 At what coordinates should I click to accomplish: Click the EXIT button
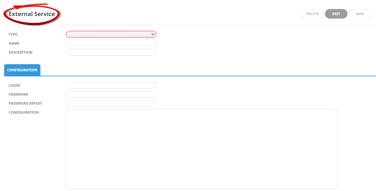336,14
